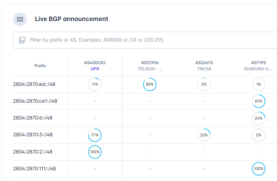Viewport: 277px width, 181px height.
Task: Focus the filter by prefix or AS field
Action: [145, 40]
